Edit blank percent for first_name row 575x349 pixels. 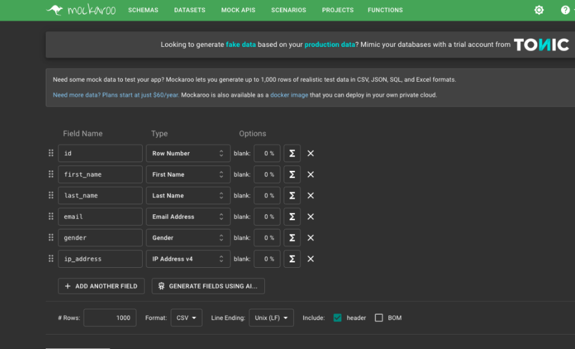[267, 174]
